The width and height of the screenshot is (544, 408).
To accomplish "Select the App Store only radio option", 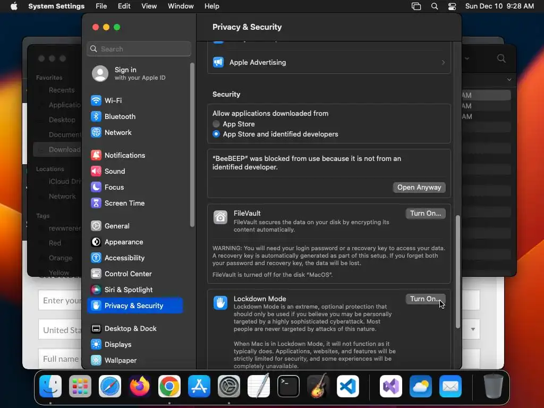I will [216, 124].
